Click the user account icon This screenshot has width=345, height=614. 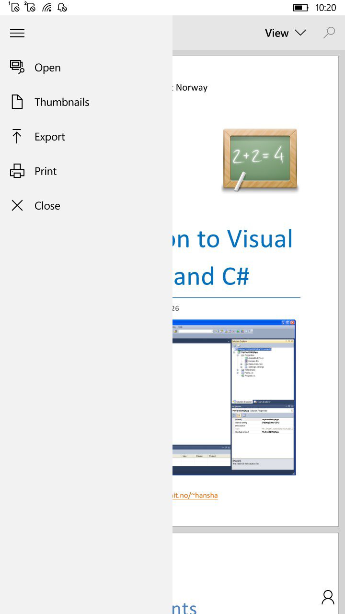[x=328, y=597]
